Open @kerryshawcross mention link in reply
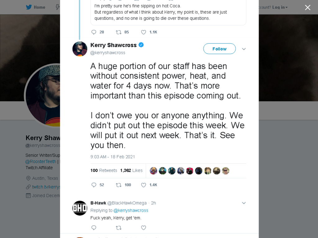The height and width of the screenshot is (238, 318). 131,210
